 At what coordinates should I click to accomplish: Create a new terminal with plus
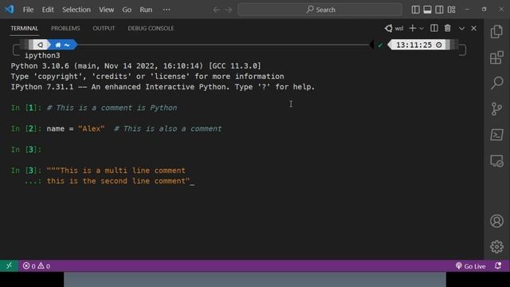click(413, 29)
